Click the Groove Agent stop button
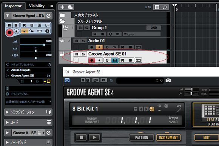 81,137
